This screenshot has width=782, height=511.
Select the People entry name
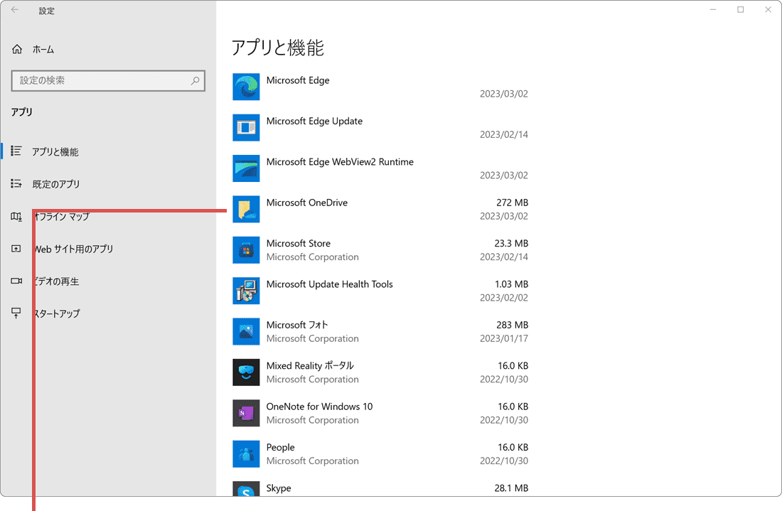pos(280,448)
